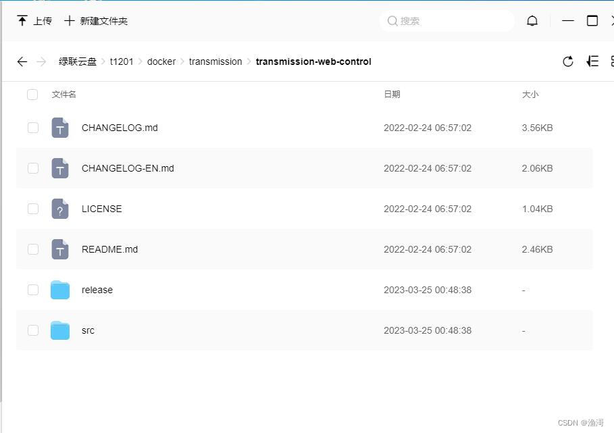
Task: Navigate to docker breadcrumb
Action: coord(161,61)
